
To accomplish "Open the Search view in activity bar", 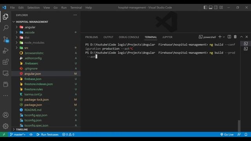I will pos(5,28).
